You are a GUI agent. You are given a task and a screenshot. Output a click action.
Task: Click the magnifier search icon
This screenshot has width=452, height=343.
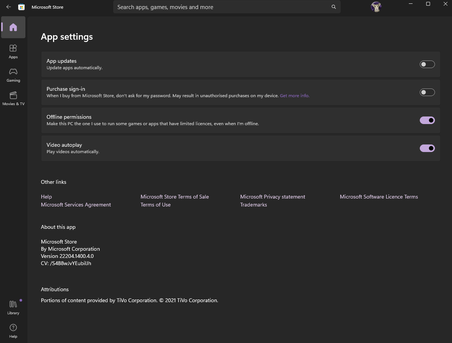tap(333, 7)
